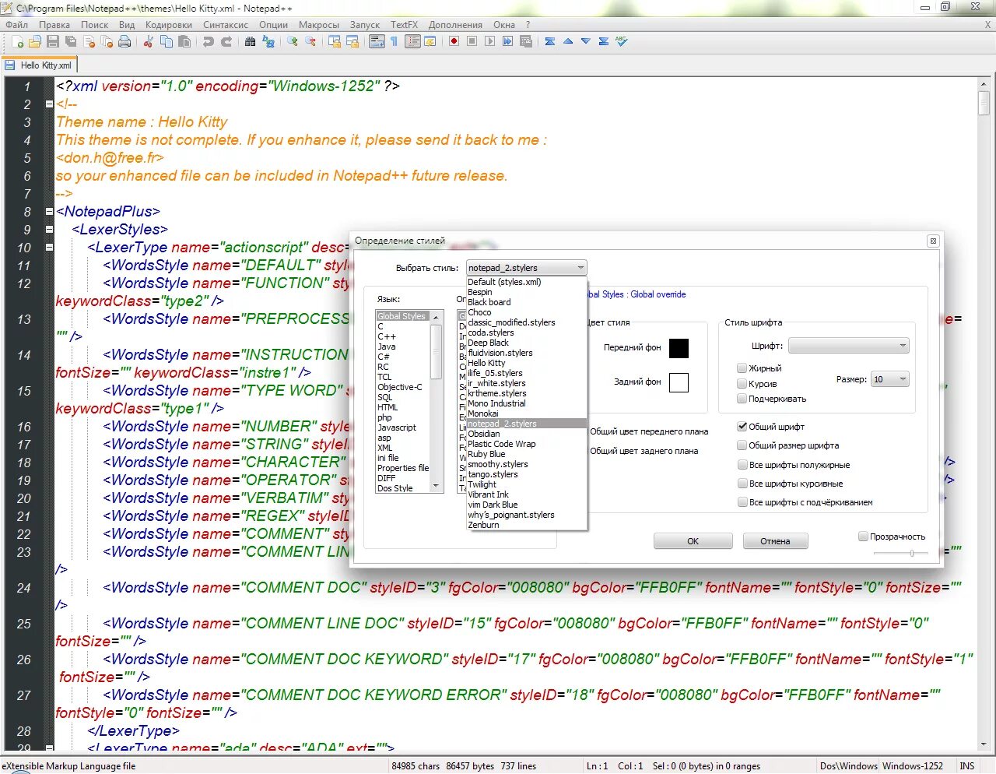The image size is (996, 774).
Task: Stop macro recording icon
Action: coord(472,41)
